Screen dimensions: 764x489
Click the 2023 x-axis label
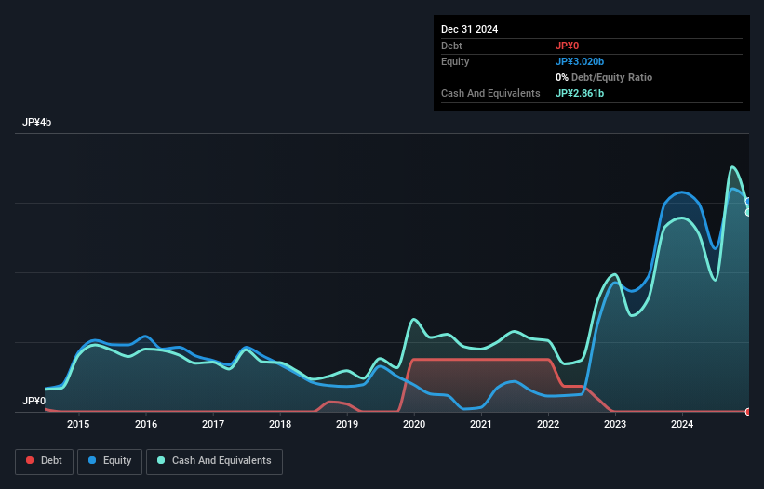615,424
